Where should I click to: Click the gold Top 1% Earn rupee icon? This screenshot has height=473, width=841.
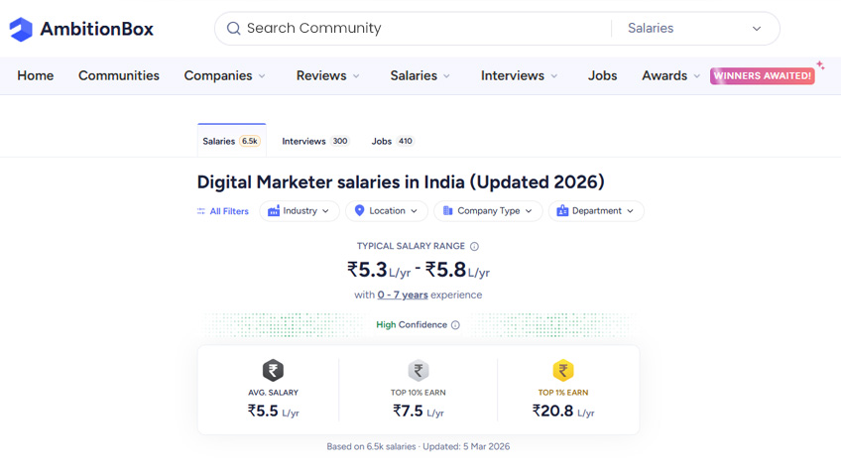click(563, 370)
